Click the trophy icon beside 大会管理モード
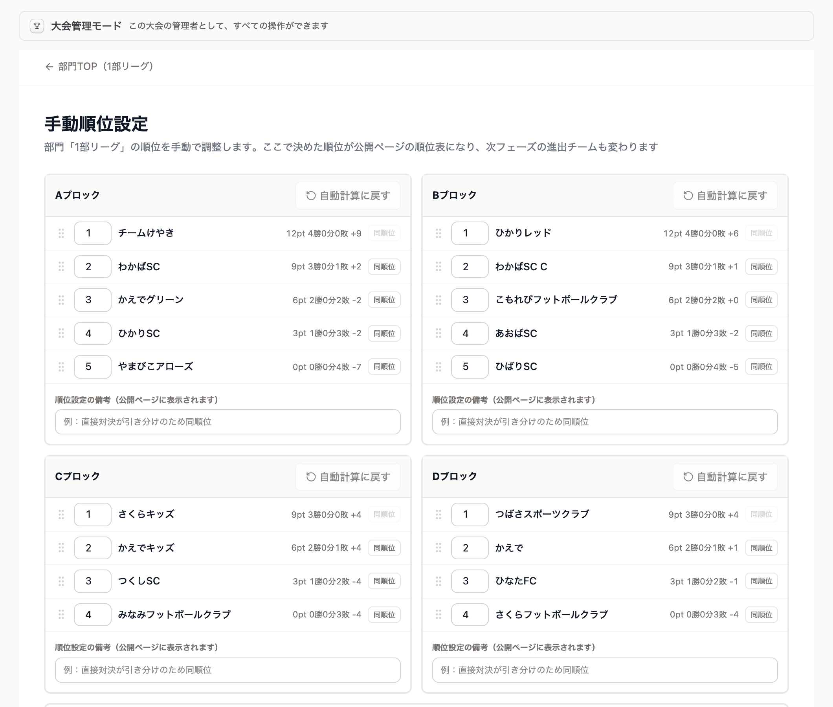 click(37, 26)
